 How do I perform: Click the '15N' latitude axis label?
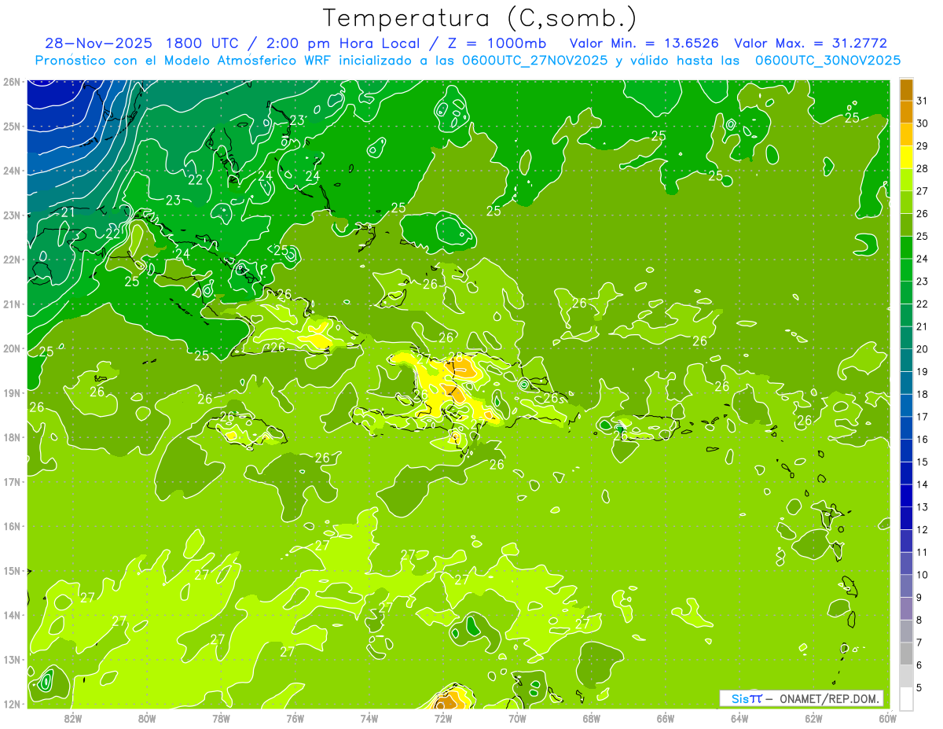(12, 570)
